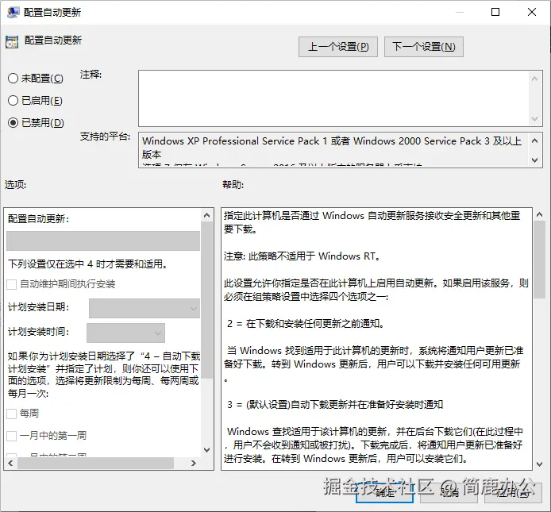Click inside the 注释 comment text box

[333, 98]
